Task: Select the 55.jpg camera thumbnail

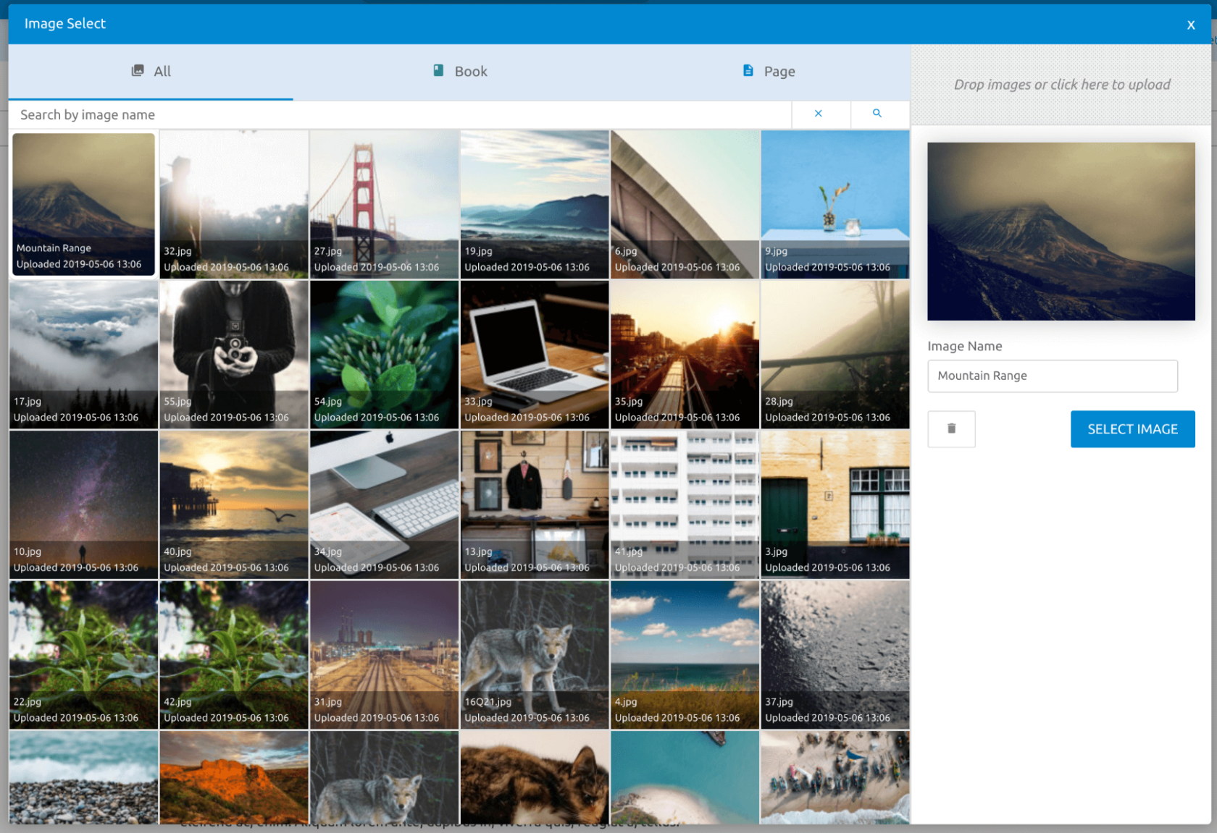Action: [x=234, y=355]
